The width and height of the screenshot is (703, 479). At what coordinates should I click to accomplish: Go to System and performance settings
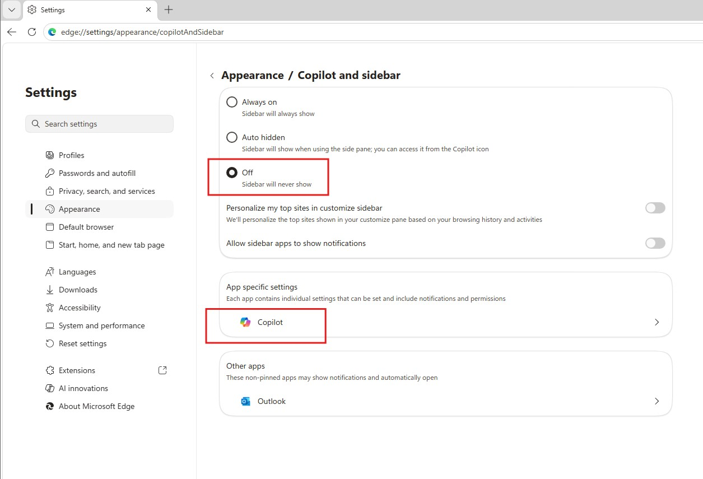point(101,325)
